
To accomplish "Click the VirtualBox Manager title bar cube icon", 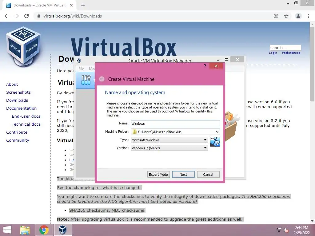I will point(79,61).
